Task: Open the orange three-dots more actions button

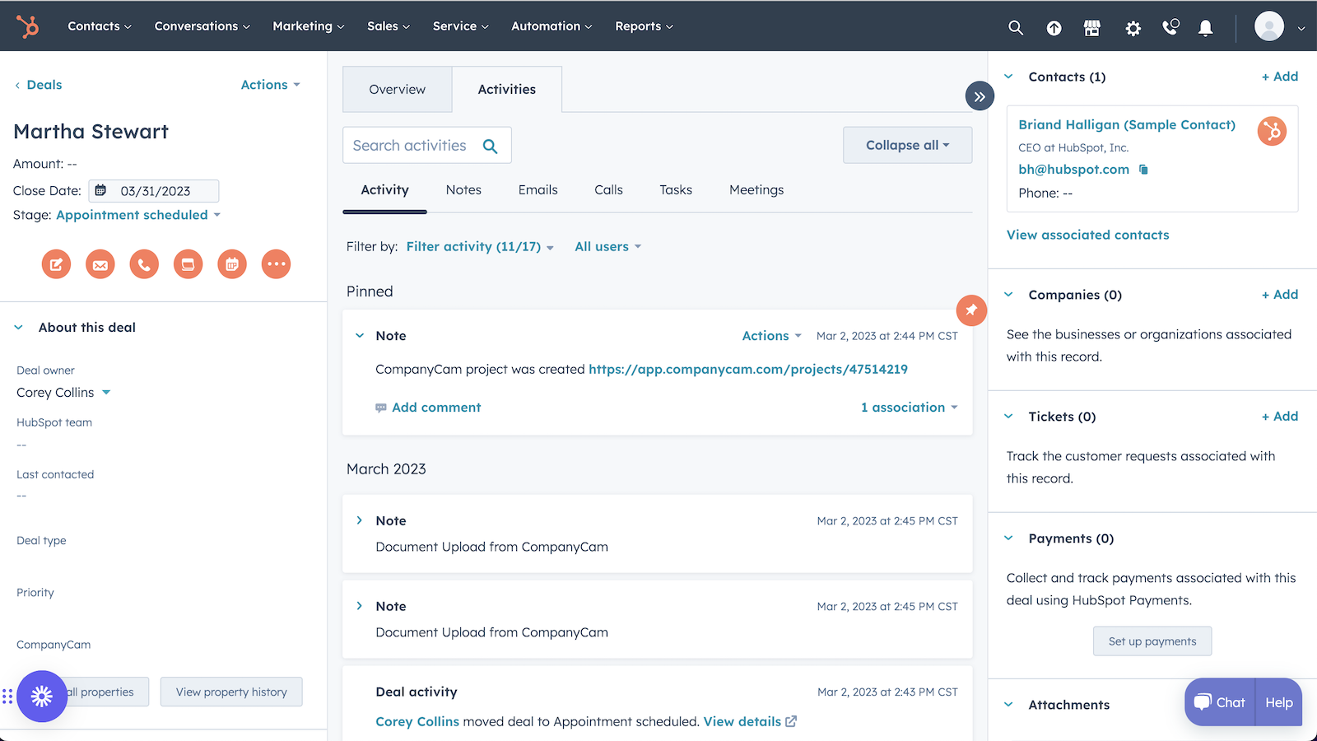Action: click(276, 264)
